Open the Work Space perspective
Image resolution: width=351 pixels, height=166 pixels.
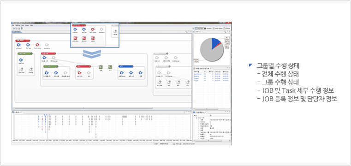217,29
